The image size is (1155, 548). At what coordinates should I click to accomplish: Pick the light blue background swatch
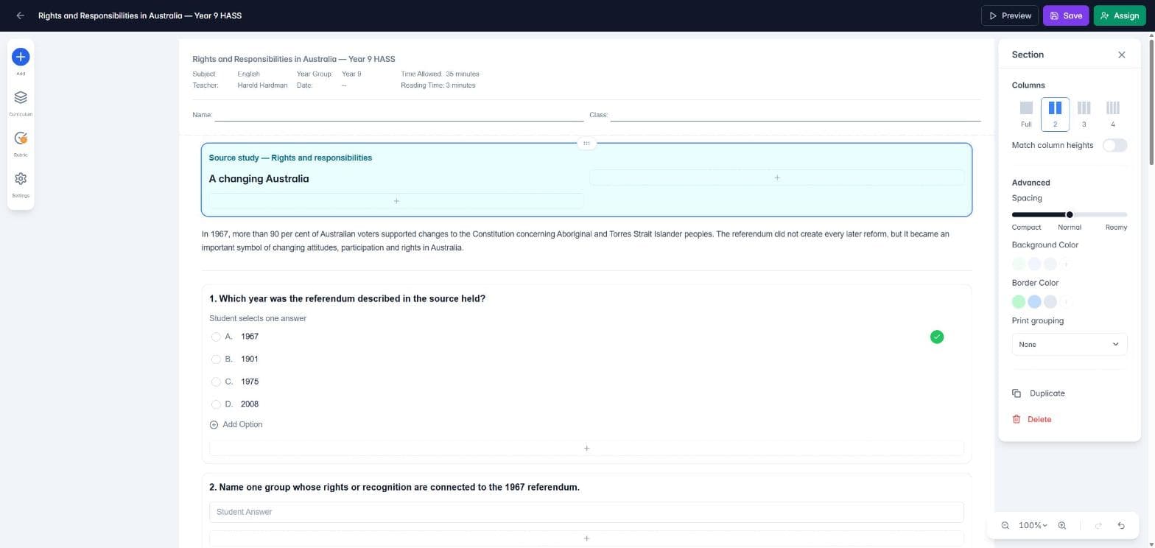coord(1034,264)
